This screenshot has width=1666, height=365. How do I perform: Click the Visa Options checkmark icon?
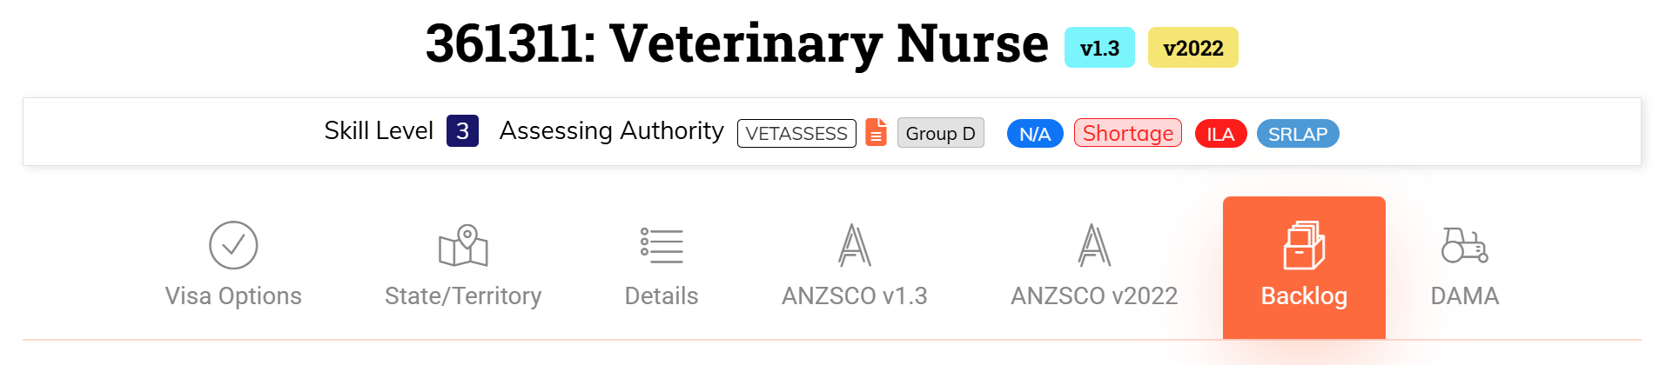click(x=233, y=245)
